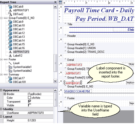Collapse the Footer tree node
The height and width of the screenshot is (124, 135).
(1, 59)
